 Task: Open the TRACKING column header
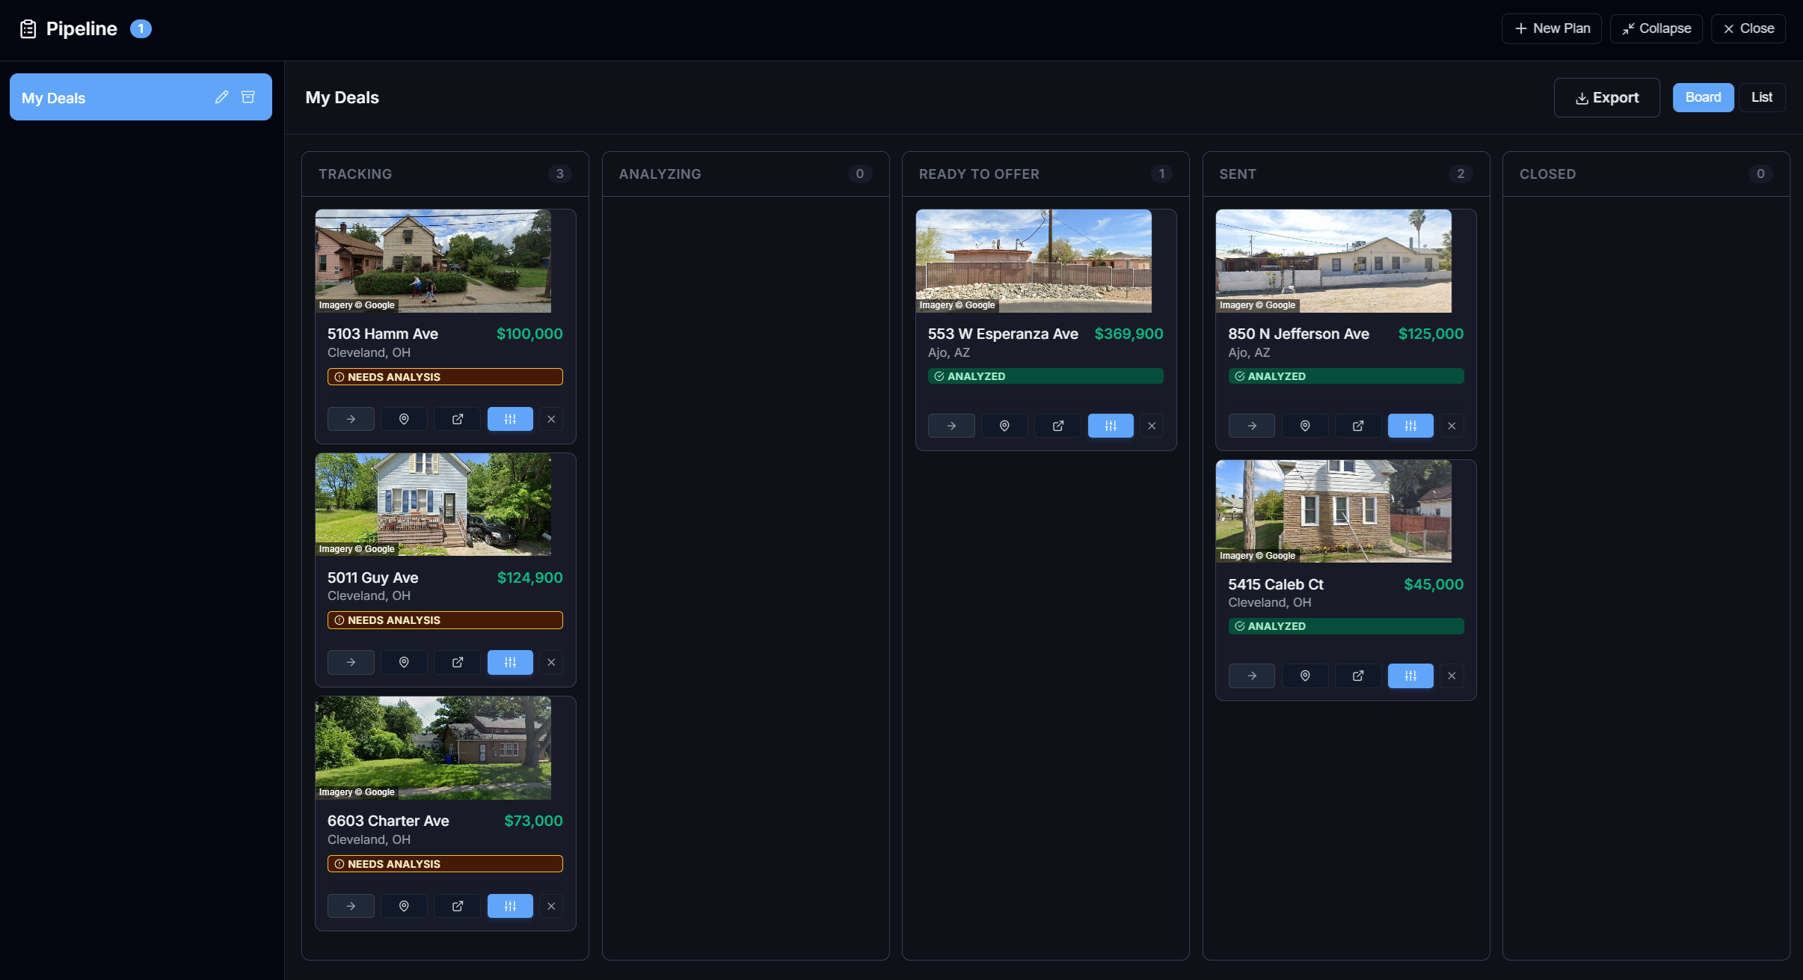click(x=356, y=174)
